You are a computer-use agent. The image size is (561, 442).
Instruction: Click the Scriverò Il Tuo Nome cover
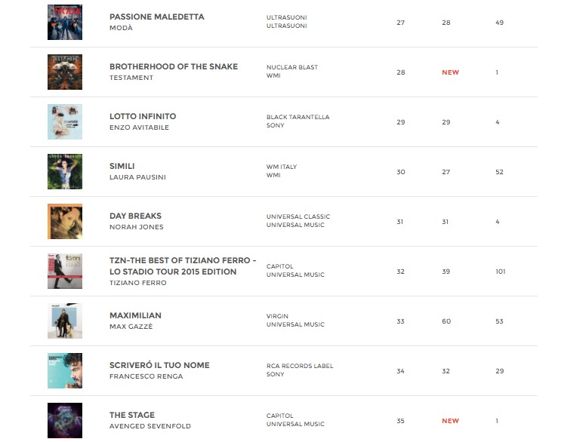click(65, 370)
